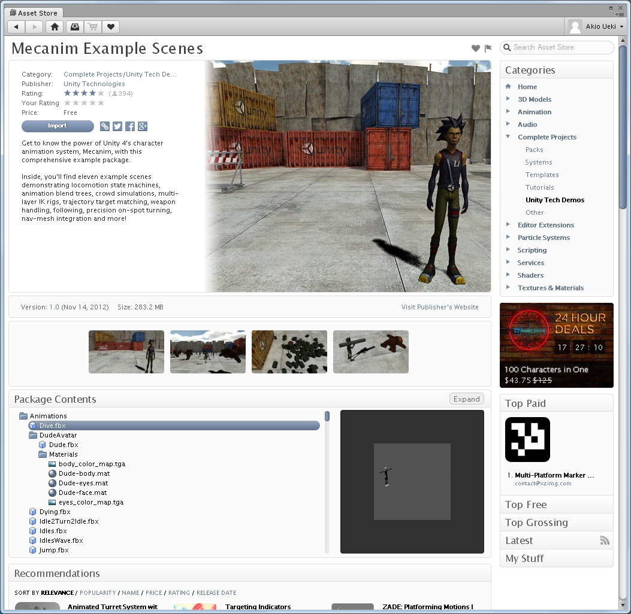Click the Home category house icon
This screenshot has width=631, height=614.
pyautogui.click(x=508, y=86)
